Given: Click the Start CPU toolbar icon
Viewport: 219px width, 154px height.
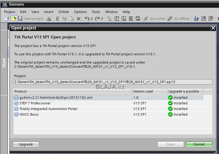Looking at the screenshot, I should (x=204, y=19).
